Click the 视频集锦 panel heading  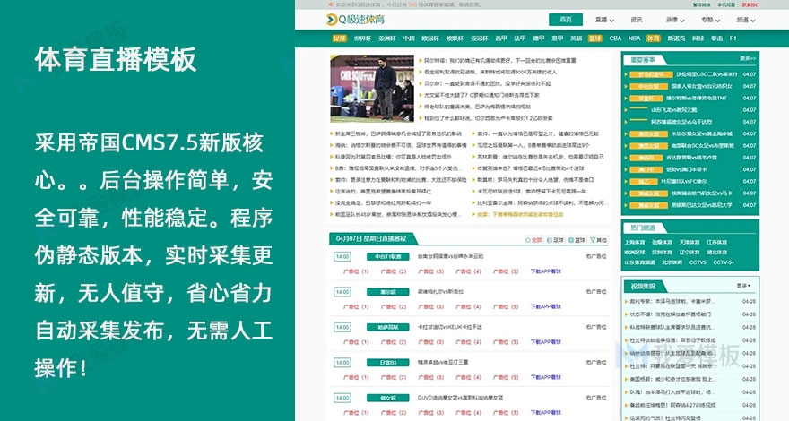[643, 287]
